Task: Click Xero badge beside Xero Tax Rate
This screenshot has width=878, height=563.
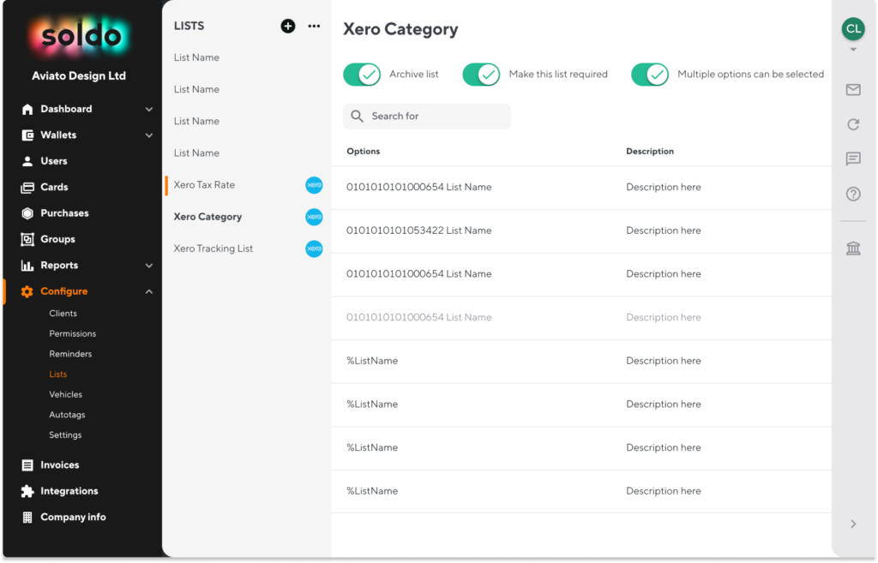Action: click(x=314, y=185)
